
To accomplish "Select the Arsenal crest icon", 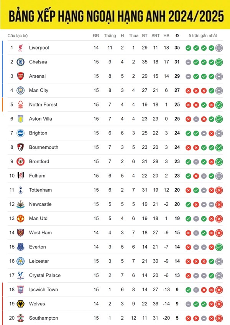I will tap(20, 76).
